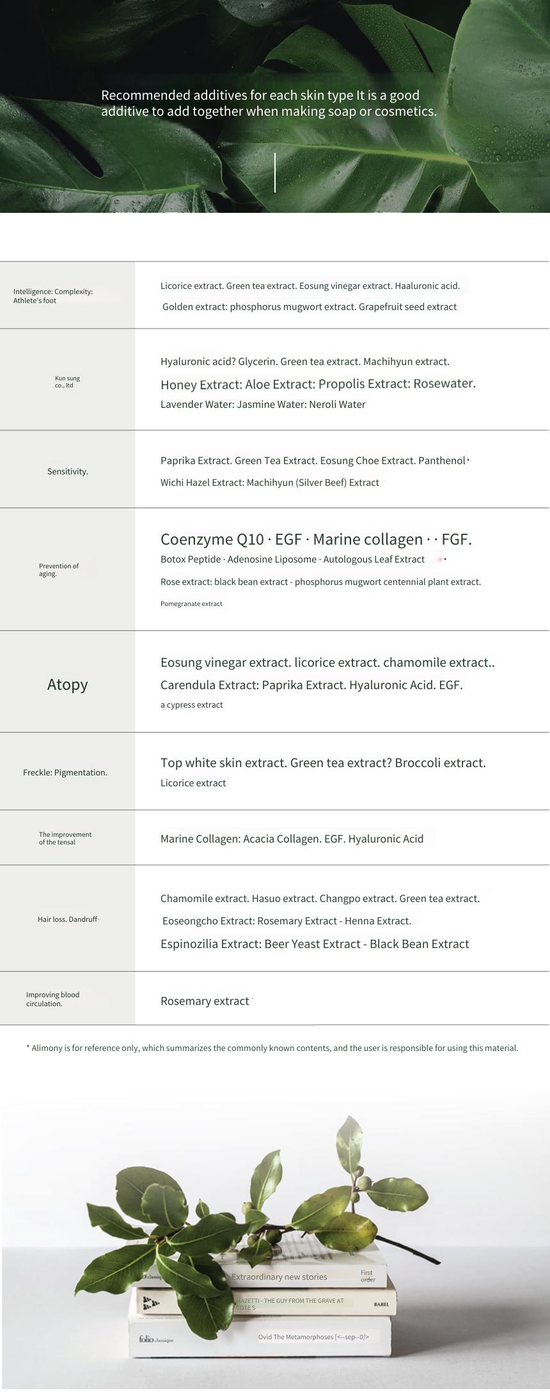Image resolution: width=550 pixels, height=1400 pixels.
Task: Click the 'Freckle: Pigmentation.' label
Action: click(65, 772)
